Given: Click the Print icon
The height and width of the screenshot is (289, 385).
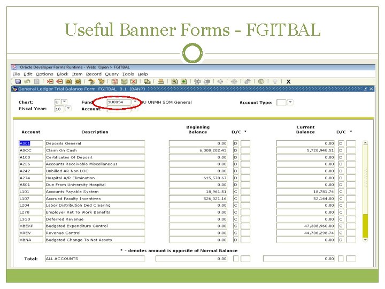Looking at the screenshot, I should (161, 81).
